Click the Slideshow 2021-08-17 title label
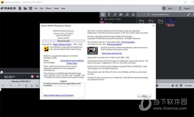 21,81
